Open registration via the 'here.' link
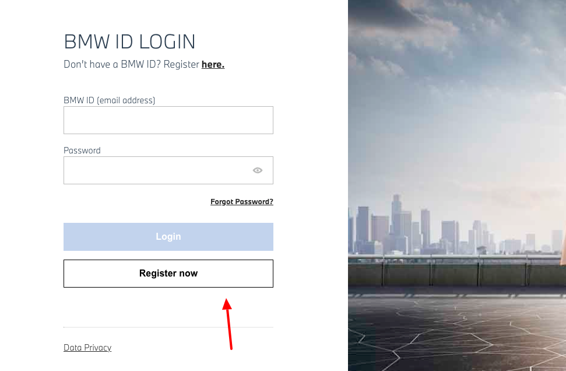Screen dimensions: 566x371 (x=212, y=64)
